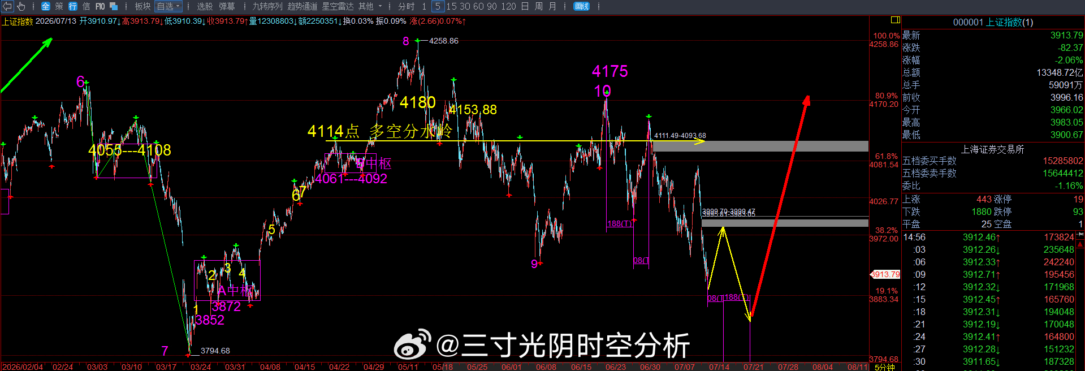Apply the 星空雷达 indicator
This screenshot has width=1085, height=371.
click(338, 6)
